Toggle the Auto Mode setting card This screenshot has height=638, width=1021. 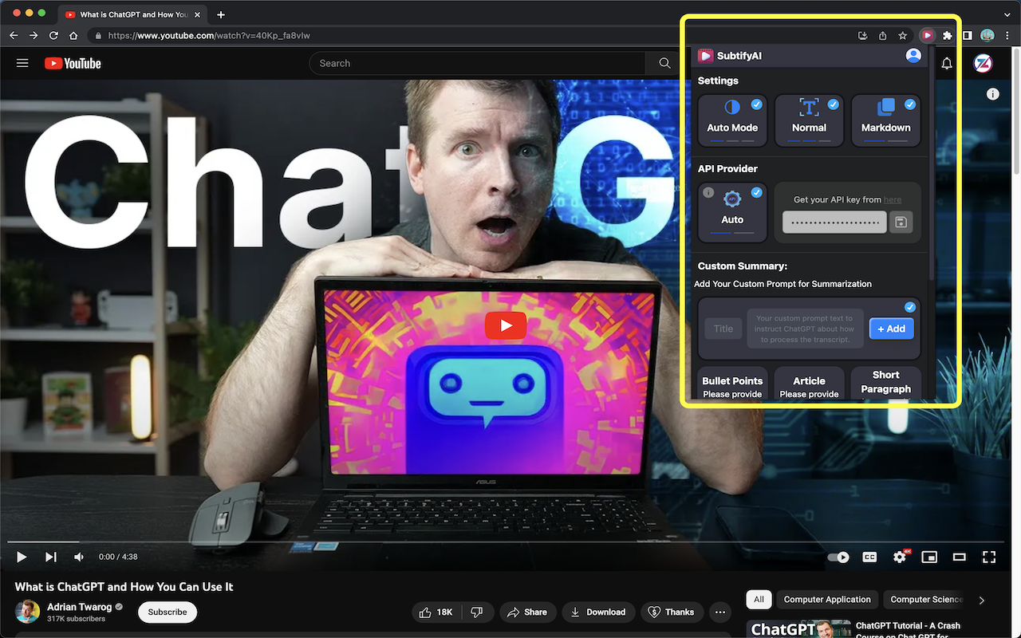point(732,120)
